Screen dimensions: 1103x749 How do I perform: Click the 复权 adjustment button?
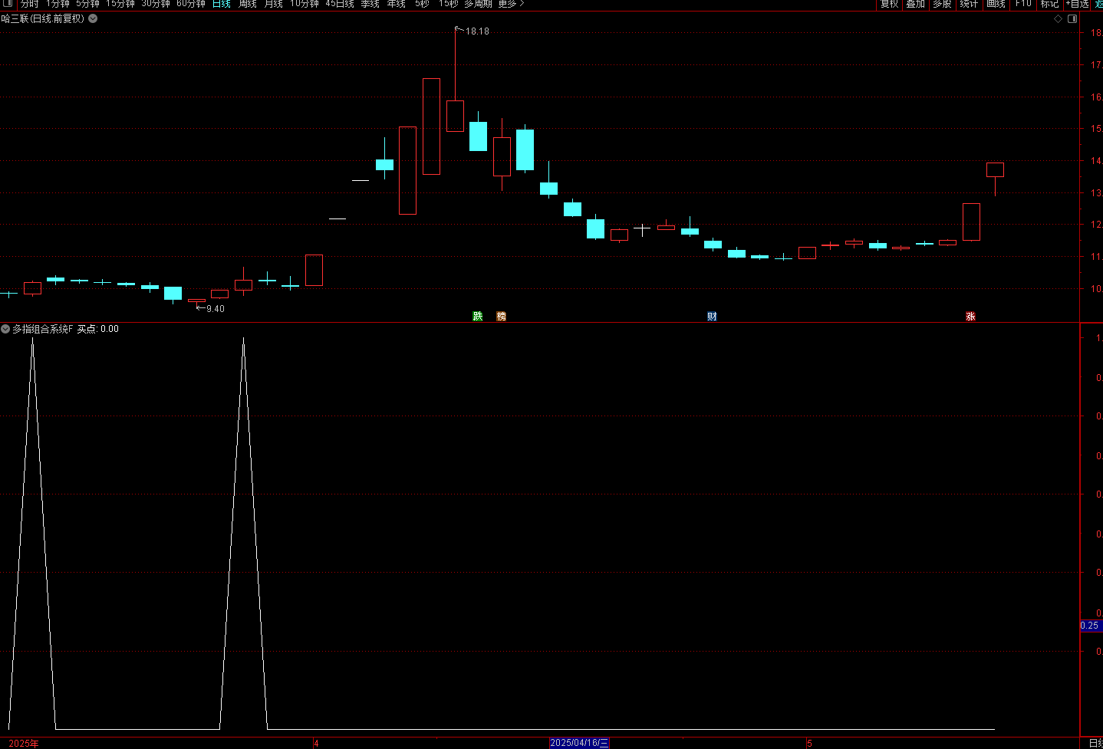(x=889, y=4)
